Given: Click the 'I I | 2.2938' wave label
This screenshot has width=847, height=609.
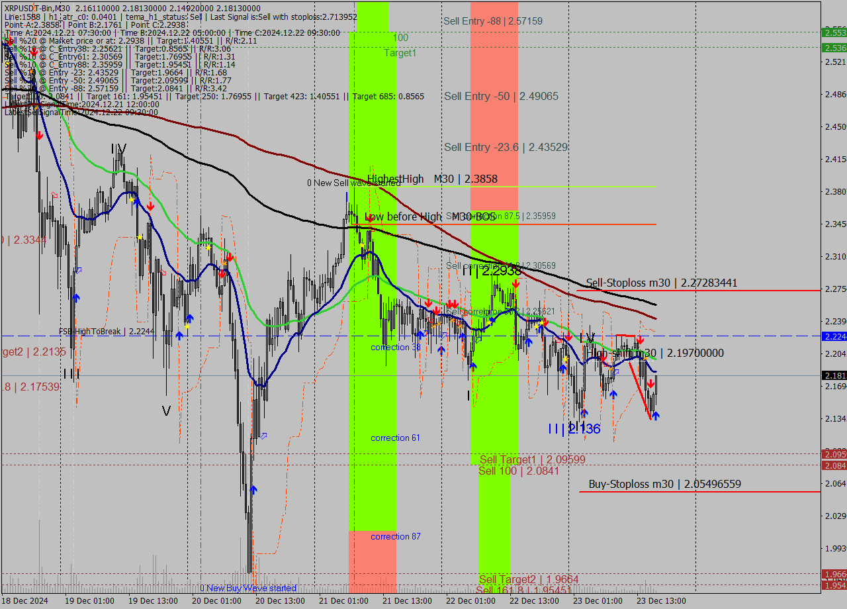Looking at the screenshot, I should (x=492, y=271).
